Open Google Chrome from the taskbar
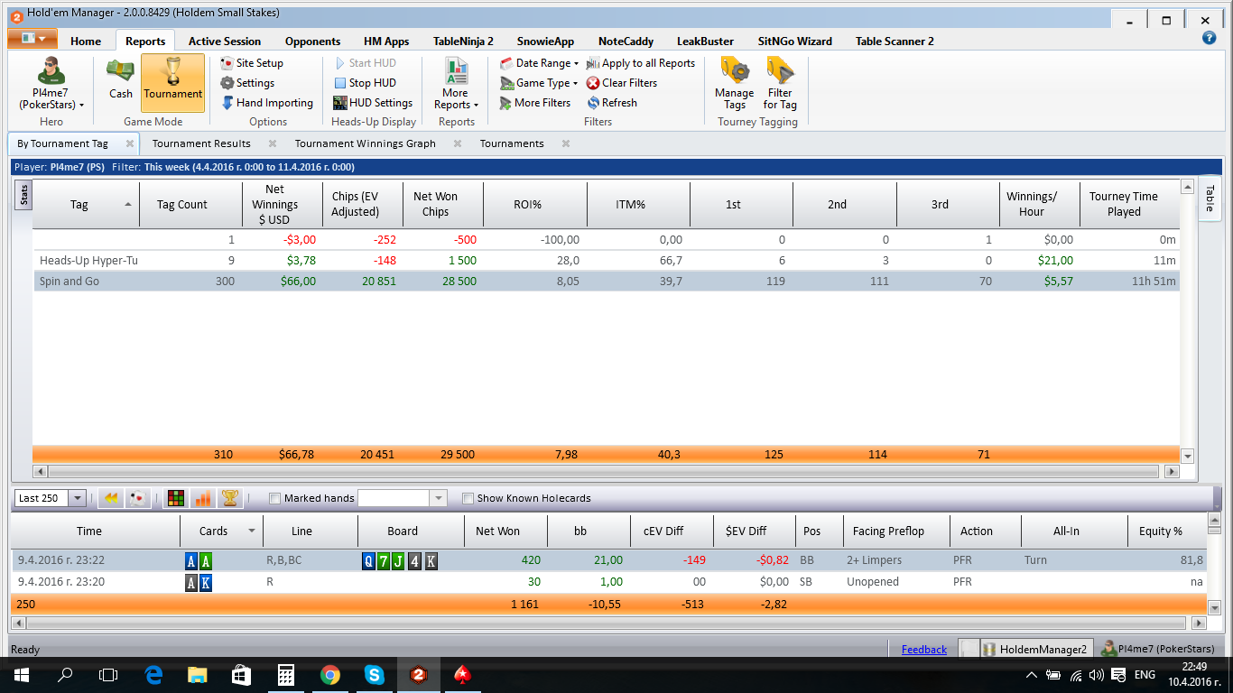This screenshot has width=1233, height=693. [330, 674]
